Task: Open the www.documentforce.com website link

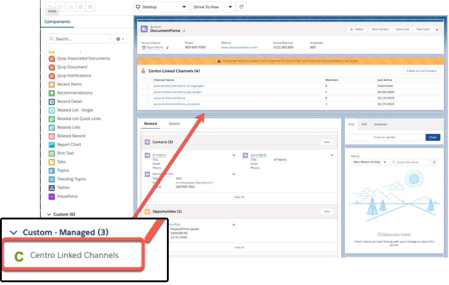Action: [239, 48]
